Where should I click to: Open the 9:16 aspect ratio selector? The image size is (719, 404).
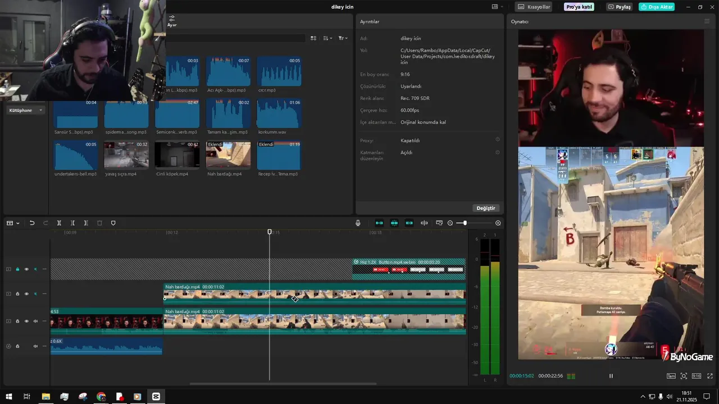pos(697,376)
